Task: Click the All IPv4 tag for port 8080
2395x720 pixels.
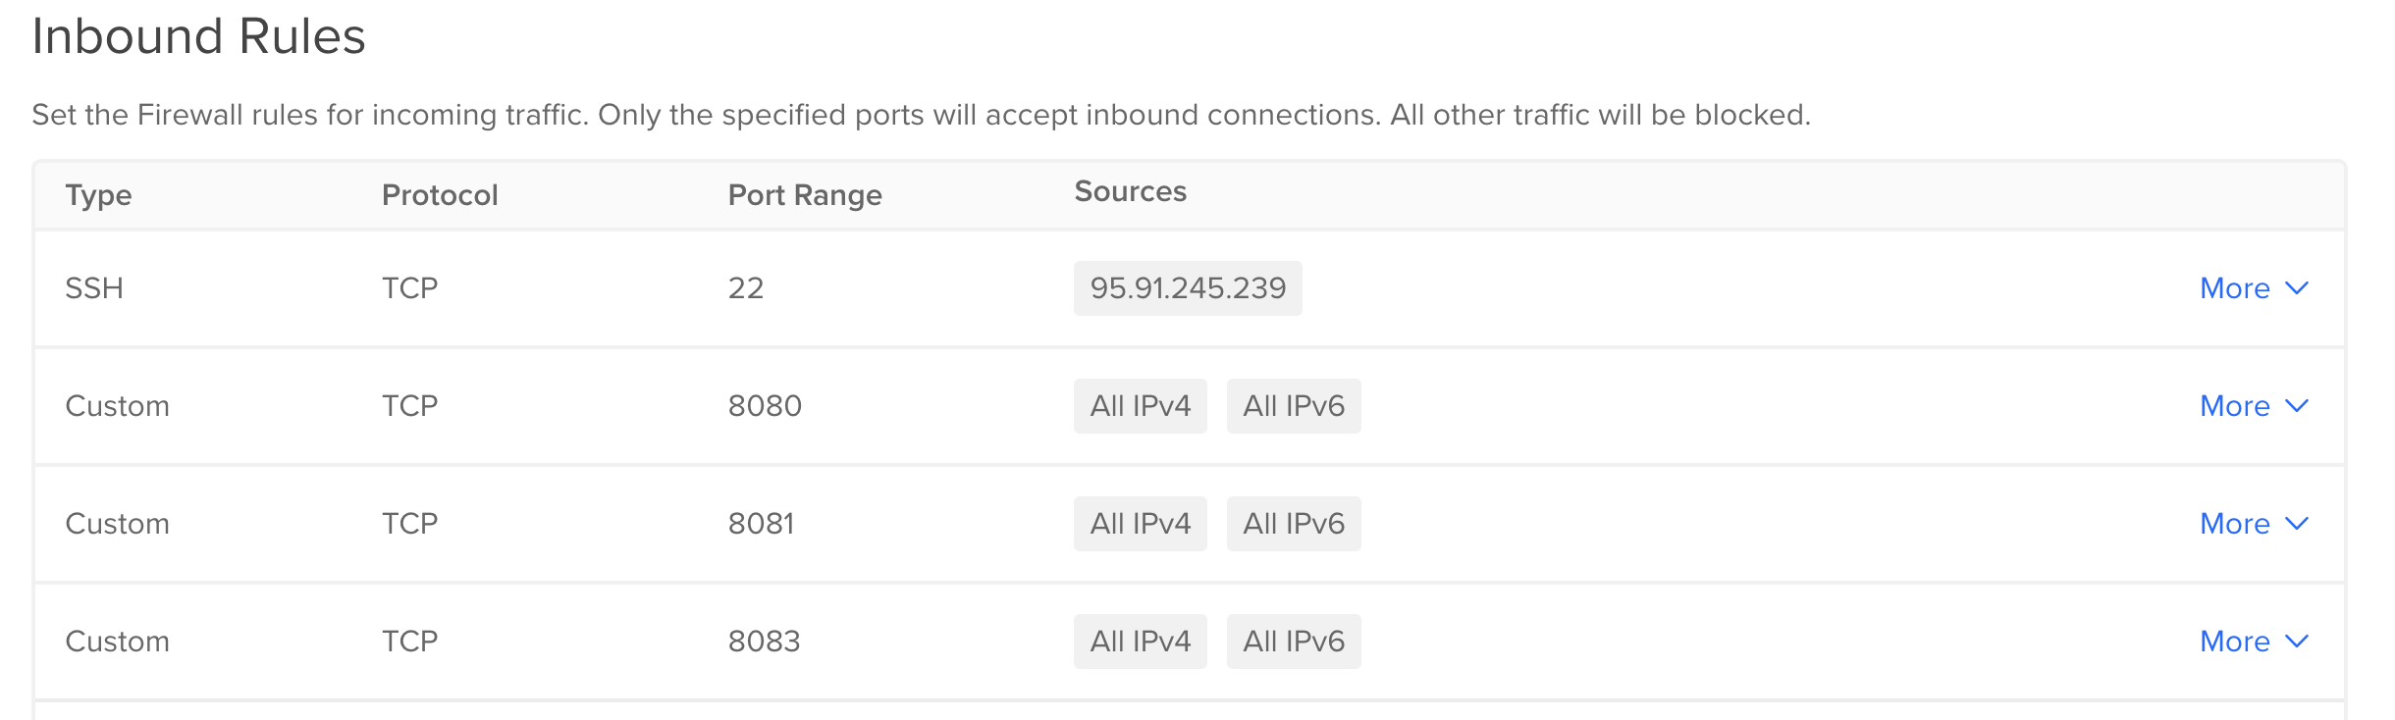Action: click(1141, 406)
